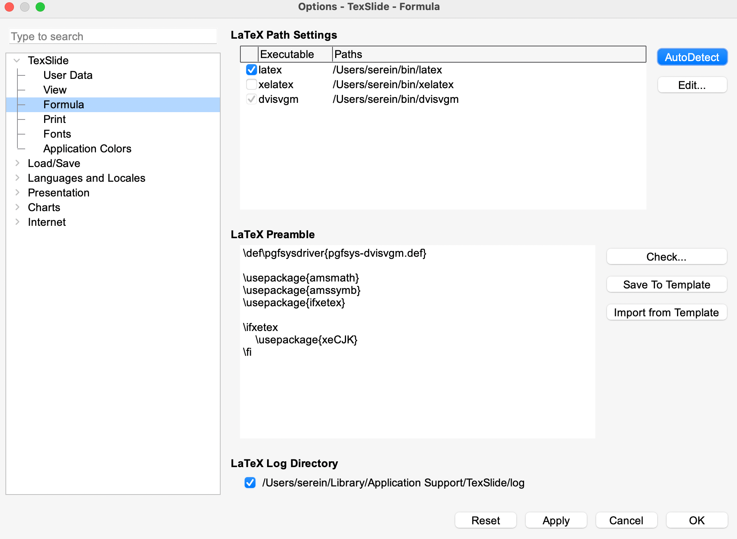Select the Presentation tree label

tap(58, 193)
